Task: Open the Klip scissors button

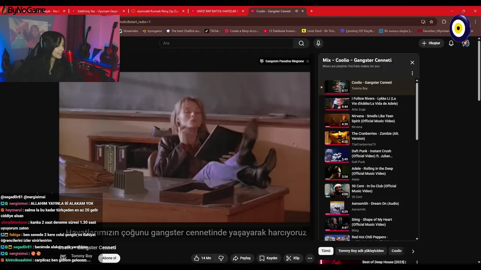Action: pyautogui.click(x=293, y=258)
